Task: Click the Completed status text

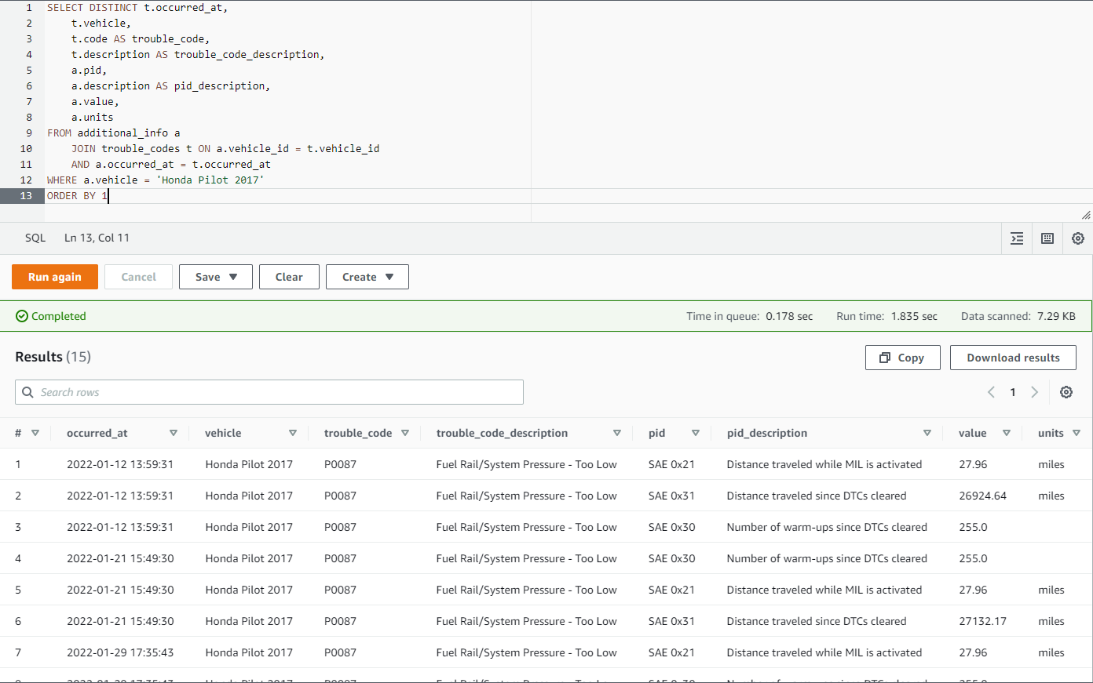Action: coord(59,316)
